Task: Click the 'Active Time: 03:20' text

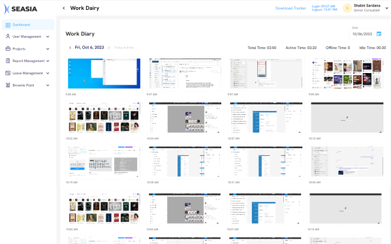Action: pos(301,48)
